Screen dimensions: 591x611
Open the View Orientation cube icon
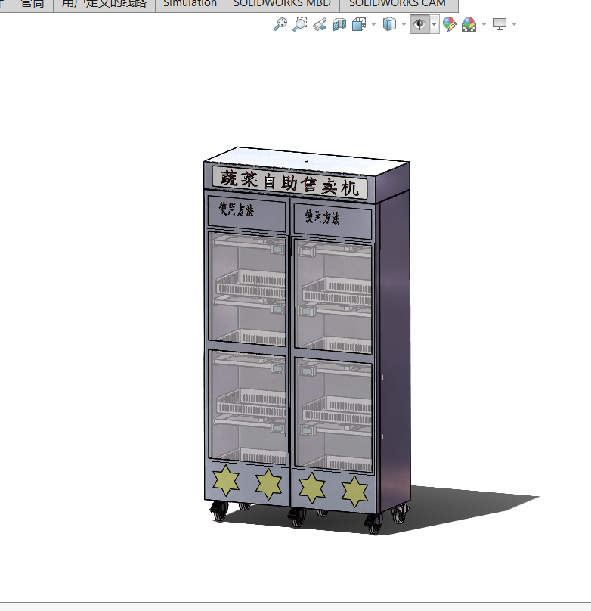click(359, 24)
